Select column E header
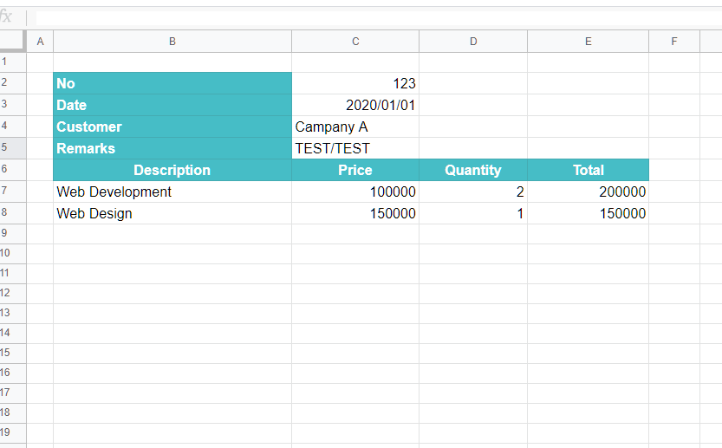The width and height of the screenshot is (722, 448). (588, 42)
